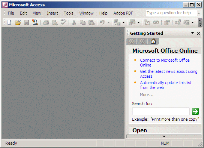This screenshot has height=148, width=204.
Task: Open the Adobe PDF menu
Action: (x=123, y=13)
